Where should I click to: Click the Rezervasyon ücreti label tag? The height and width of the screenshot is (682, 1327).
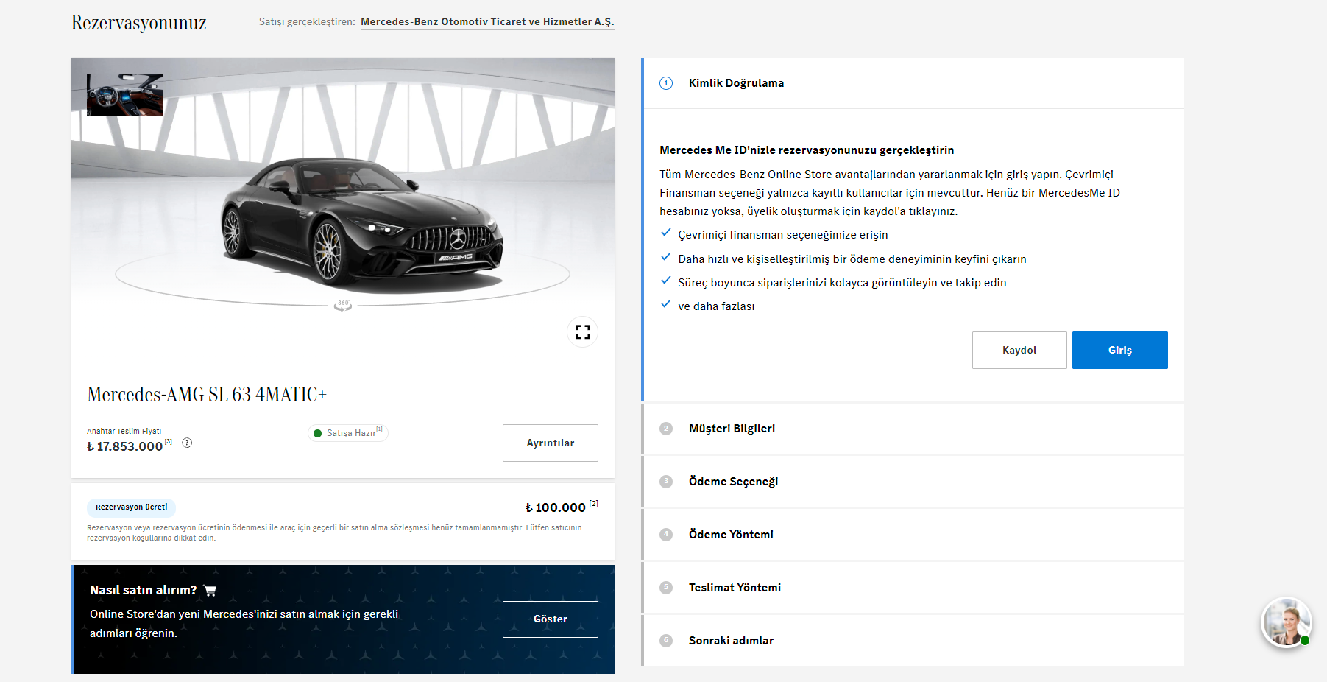[132, 507]
